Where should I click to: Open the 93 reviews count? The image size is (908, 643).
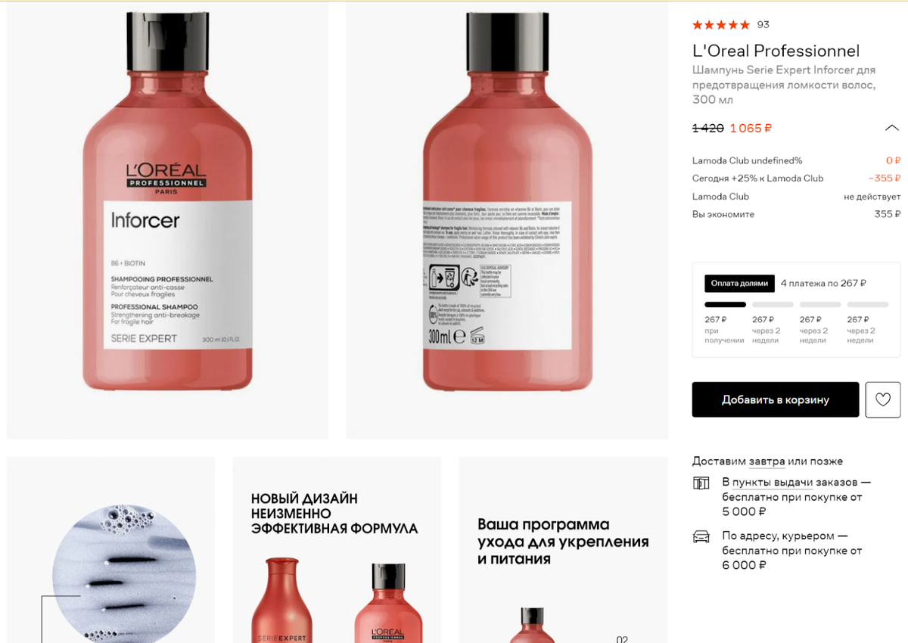click(x=763, y=25)
